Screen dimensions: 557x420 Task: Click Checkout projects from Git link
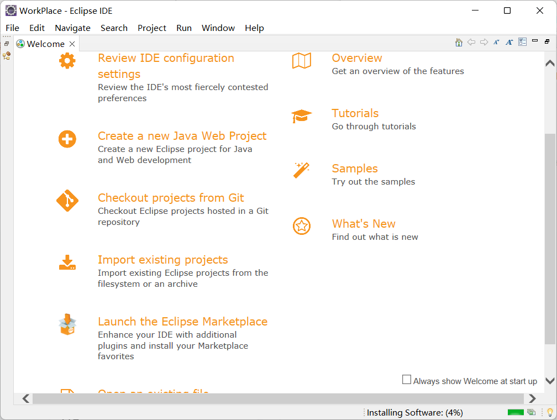[171, 197]
